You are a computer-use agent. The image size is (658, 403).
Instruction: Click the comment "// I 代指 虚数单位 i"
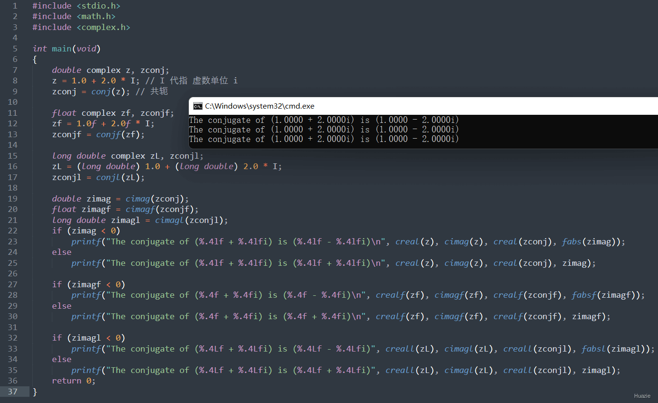(191, 81)
